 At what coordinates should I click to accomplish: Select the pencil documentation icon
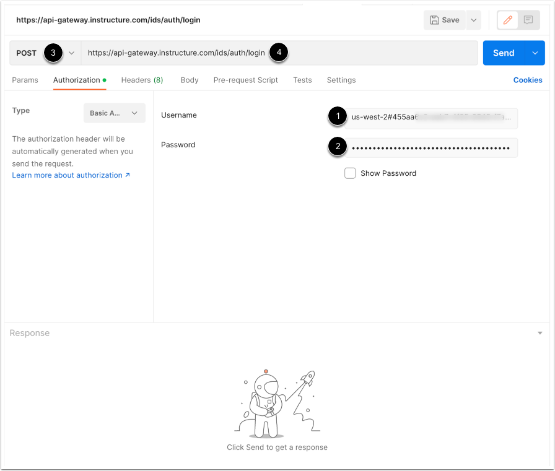pyautogui.click(x=506, y=20)
